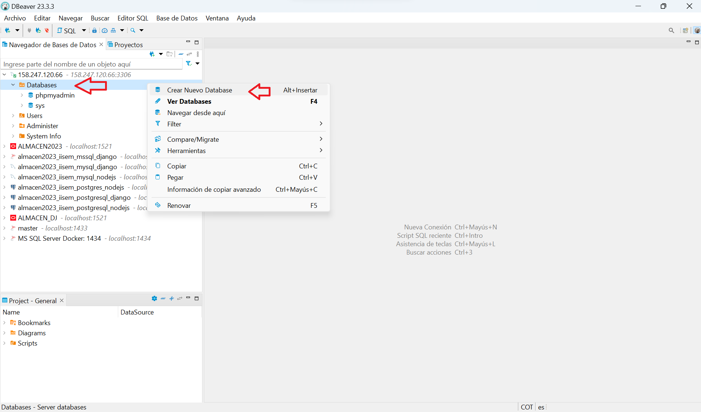The height and width of the screenshot is (412, 701).
Task: Select the ALMACEN2023 Oracle connection
Action: [x=40, y=146]
